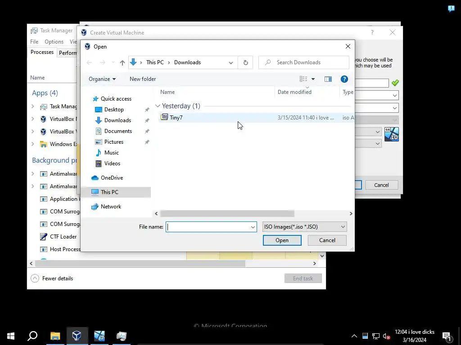Screen dimensions: 461x345
Task: Open the More view options arrow
Action: [x=313, y=79]
